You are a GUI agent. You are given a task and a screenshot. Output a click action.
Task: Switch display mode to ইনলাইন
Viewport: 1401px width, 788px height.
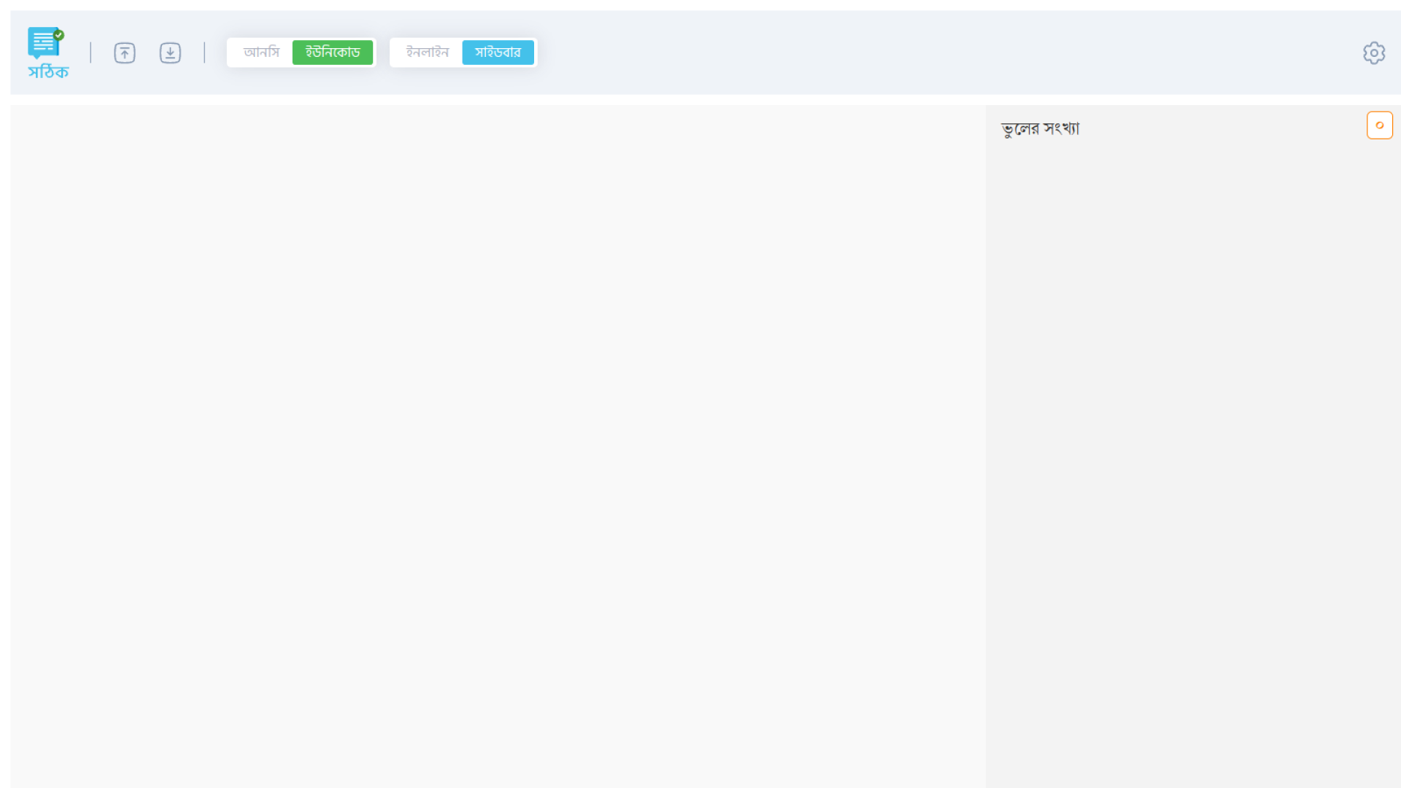(x=427, y=53)
